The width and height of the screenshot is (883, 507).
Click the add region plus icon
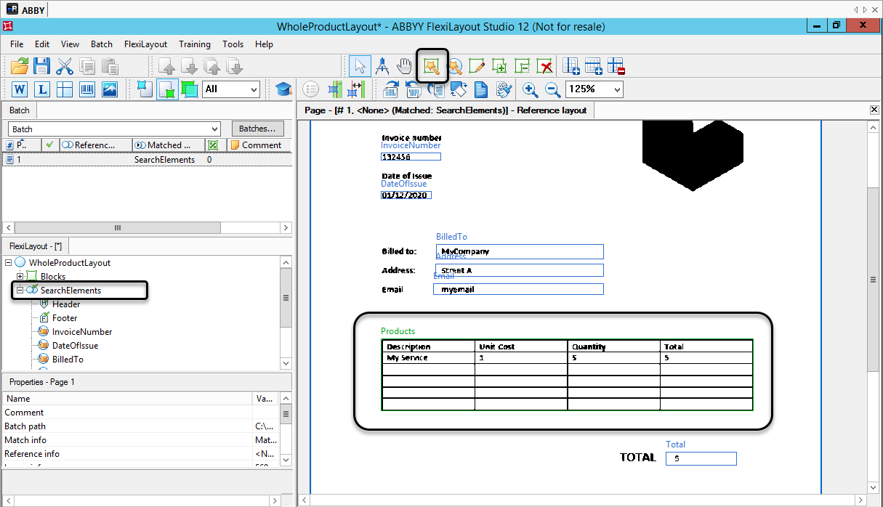click(x=499, y=66)
